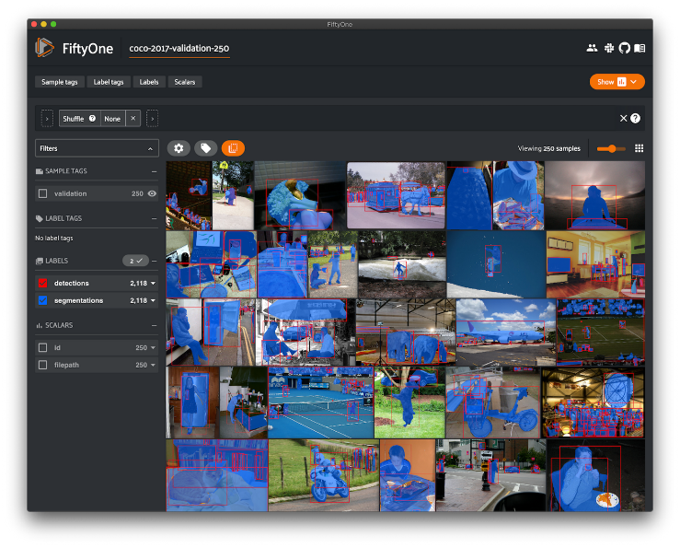Open the Label tags tab
Image resolution: width=680 pixels, height=548 pixels.
109,82
